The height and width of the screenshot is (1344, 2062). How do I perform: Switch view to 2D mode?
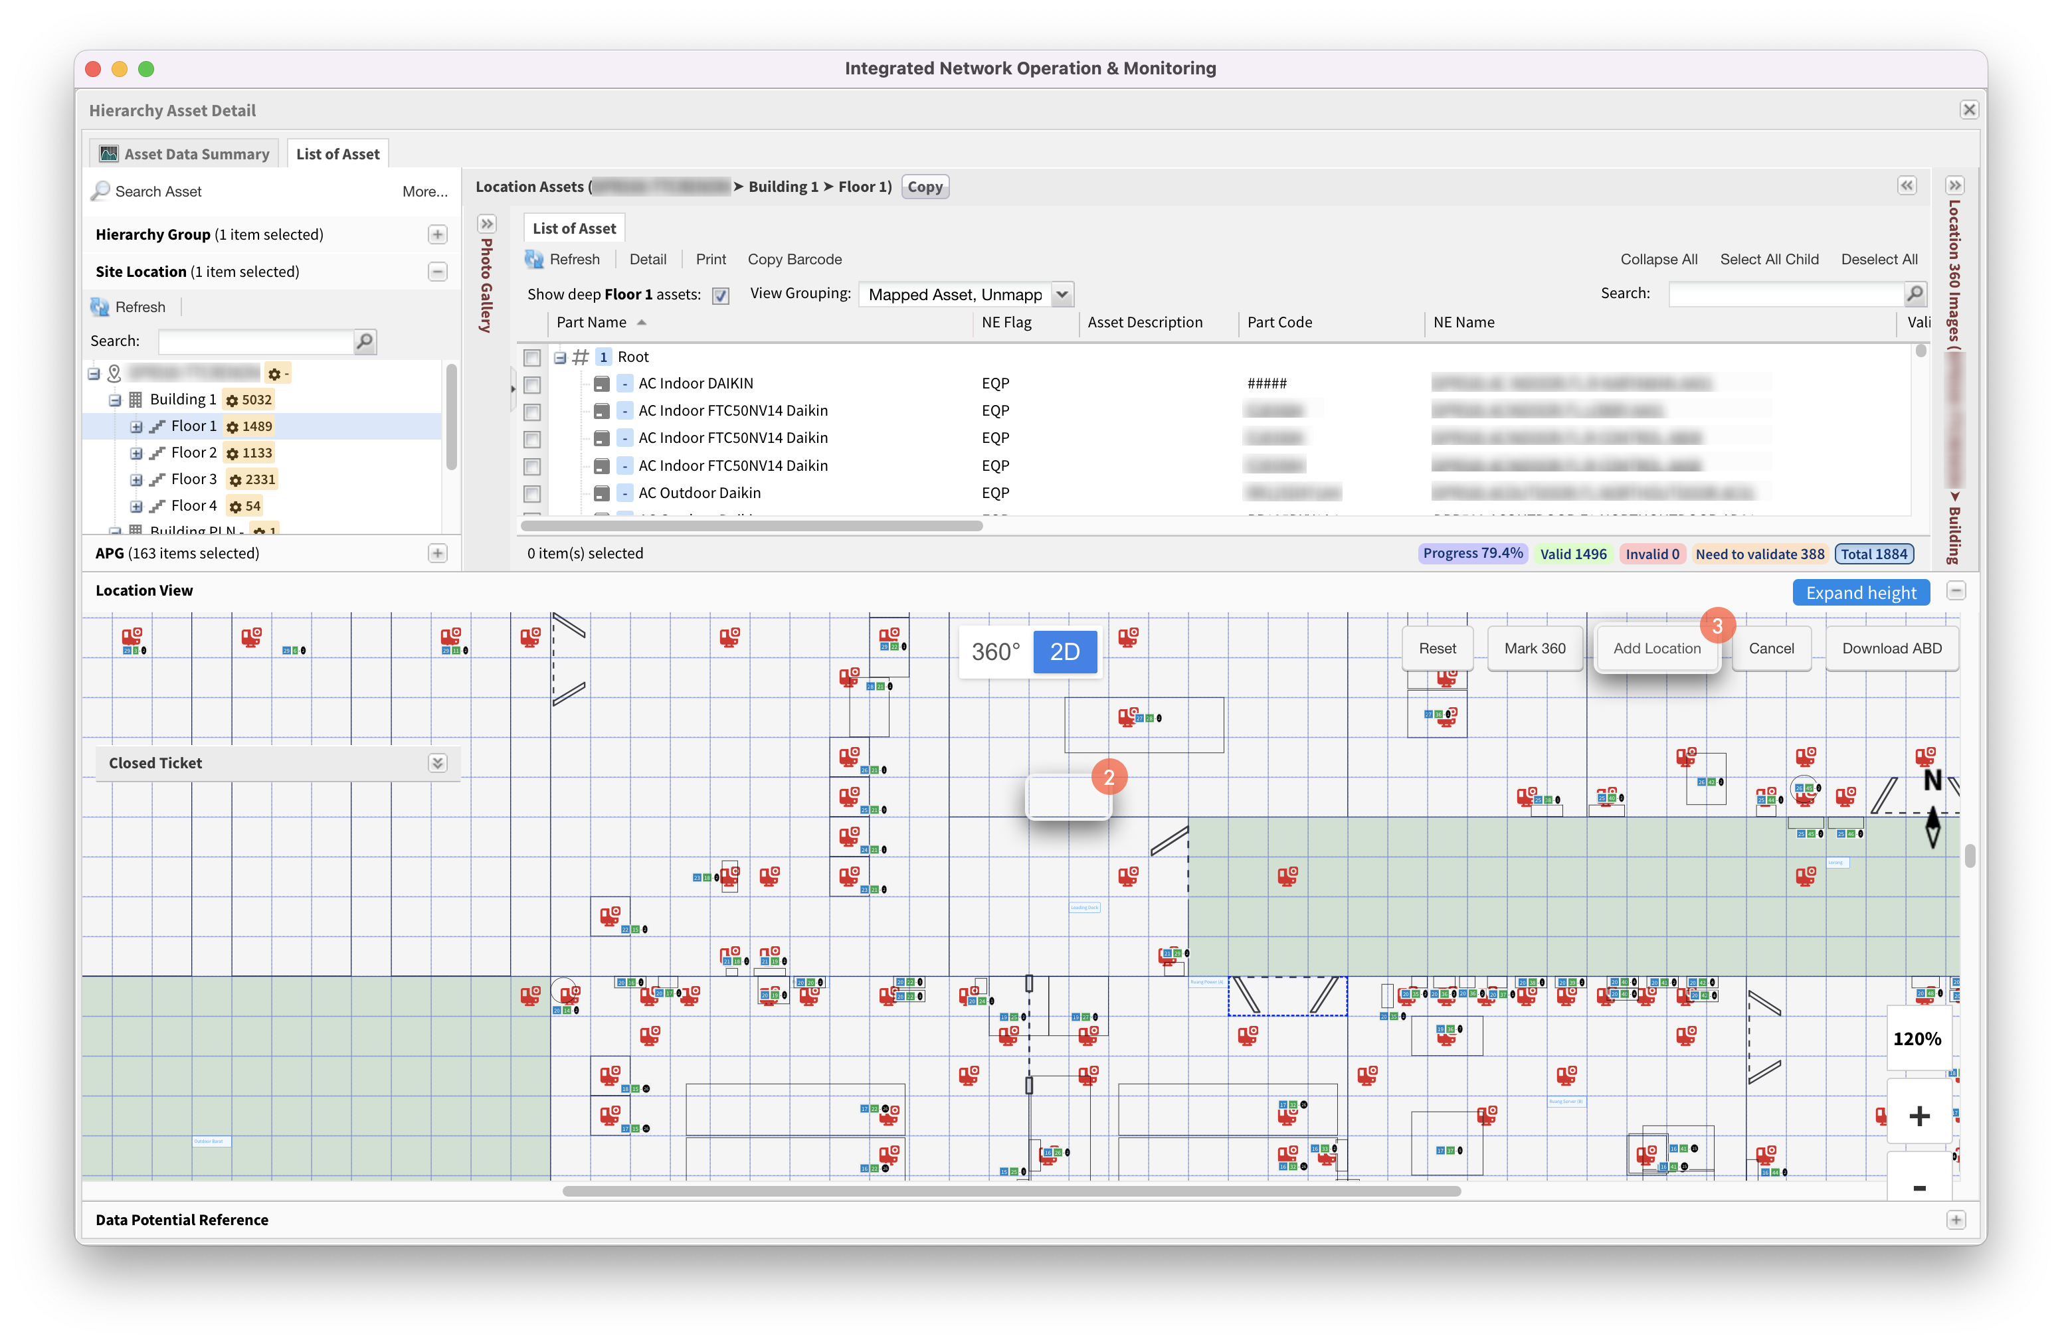(1065, 651)
